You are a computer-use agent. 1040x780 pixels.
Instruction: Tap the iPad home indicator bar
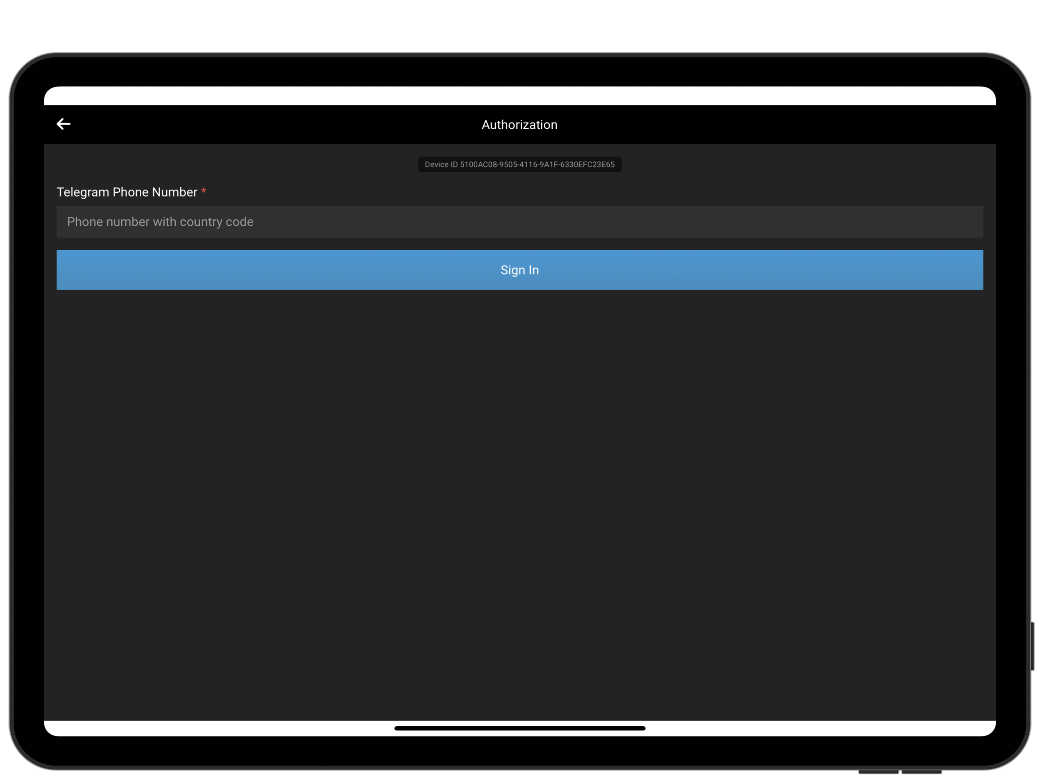click(x=520, y=728)
